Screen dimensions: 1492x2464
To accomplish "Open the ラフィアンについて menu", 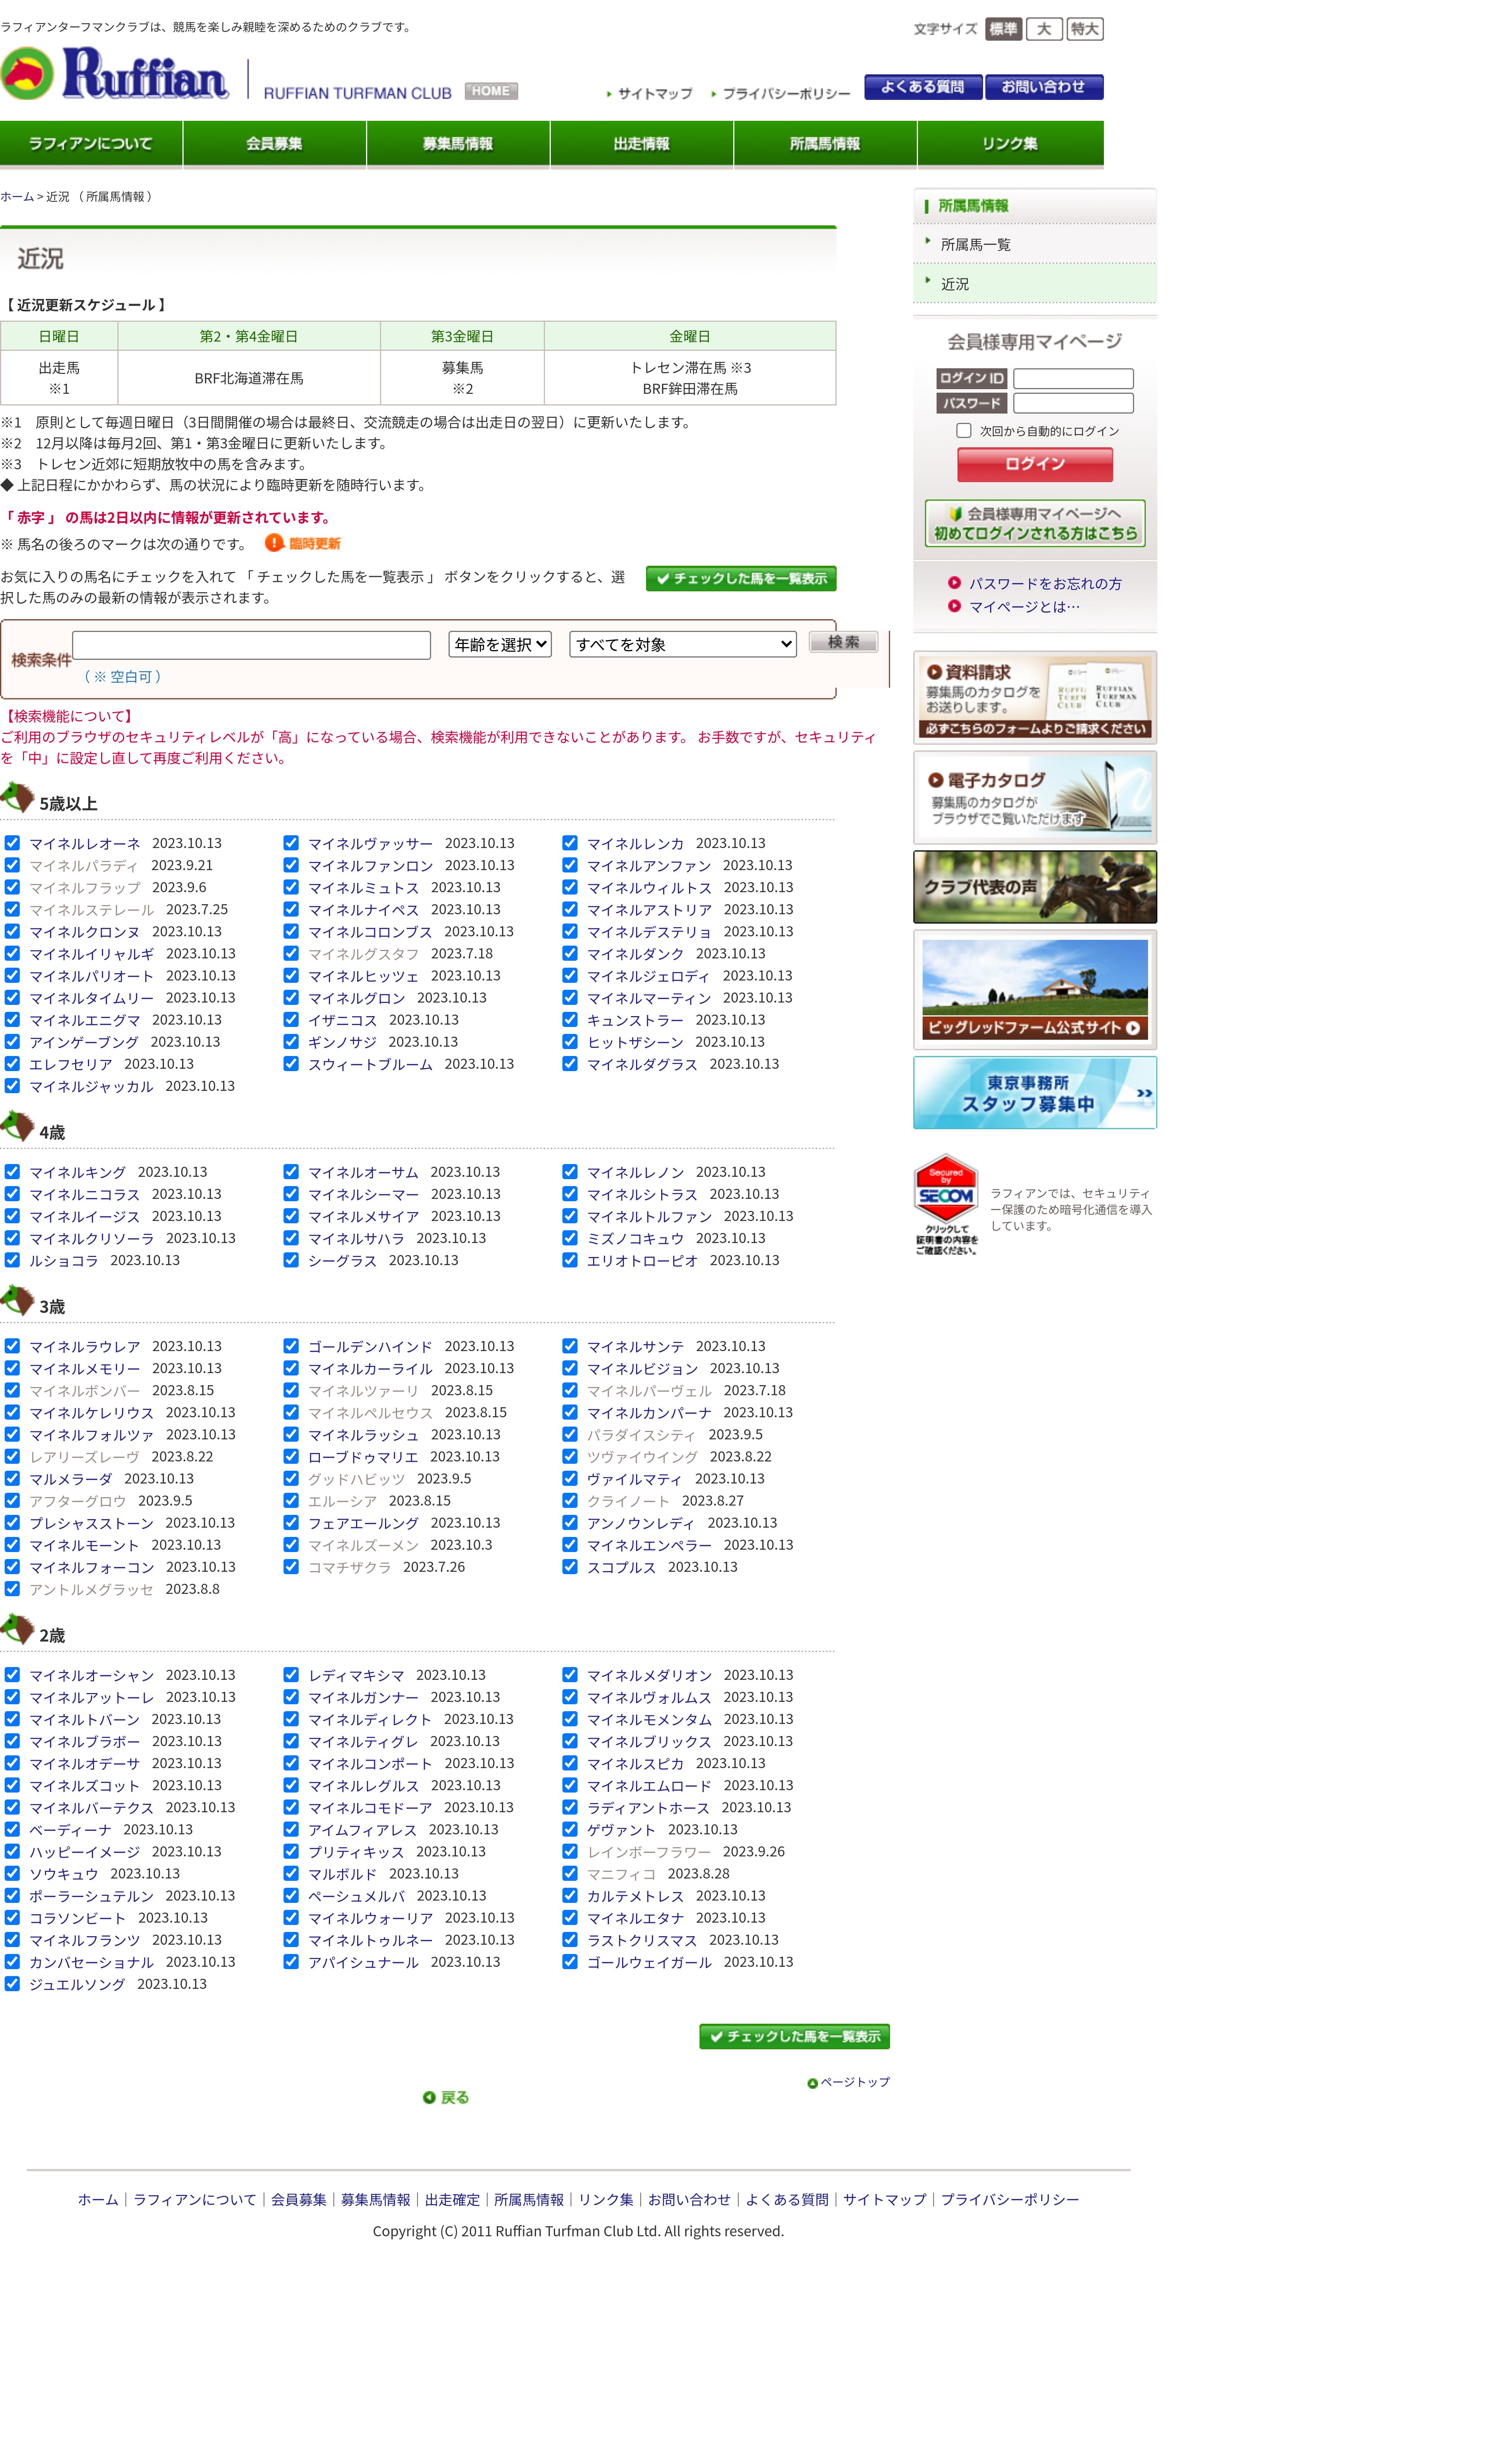I will coord(91,144).
